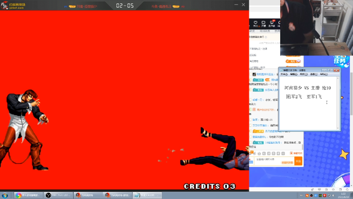
Task: Open the Notepad Edit menu
Action: [294, 74]
